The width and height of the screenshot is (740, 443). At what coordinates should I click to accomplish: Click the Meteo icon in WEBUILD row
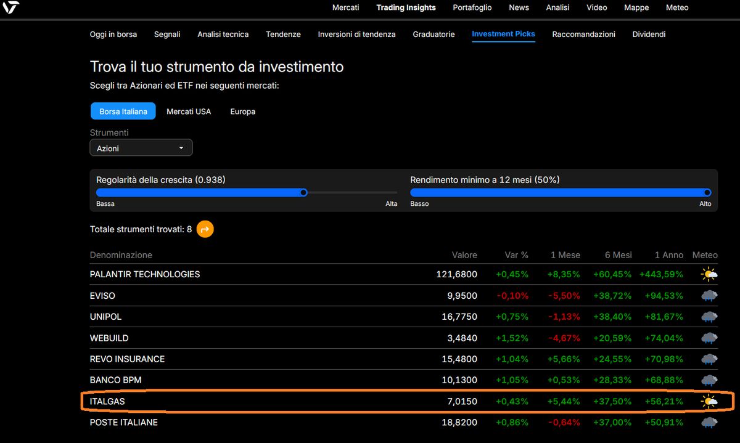(x=709, y=338)
